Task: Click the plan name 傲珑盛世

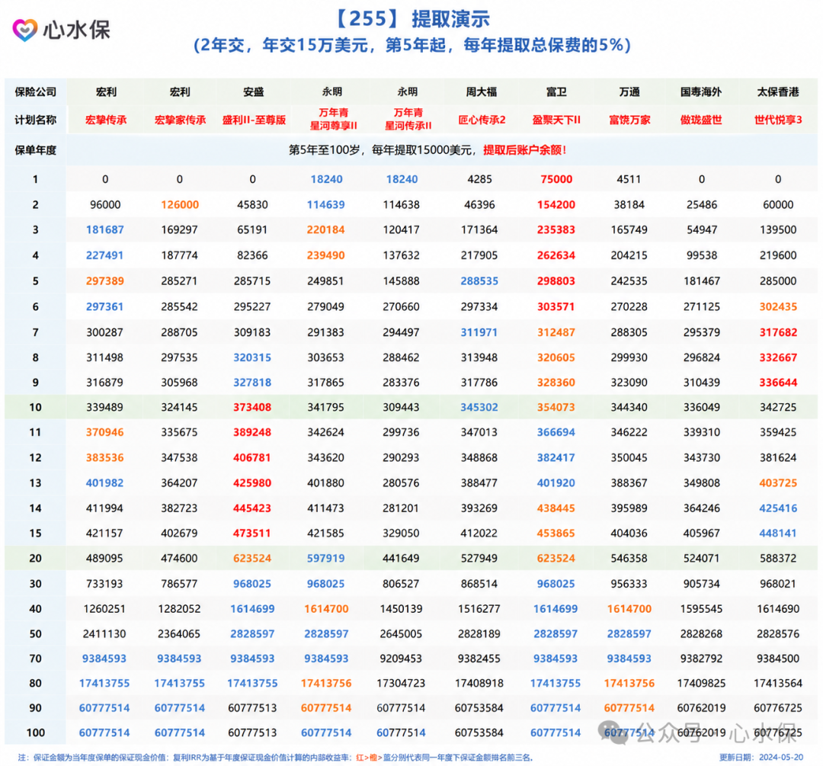Action: coord(701,120)
